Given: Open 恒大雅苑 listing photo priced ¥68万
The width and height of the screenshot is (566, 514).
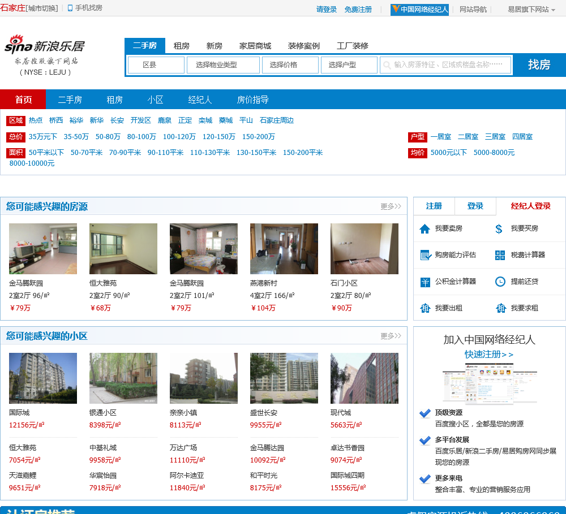Looking at the screenshot, I should (x=123, y=249).
